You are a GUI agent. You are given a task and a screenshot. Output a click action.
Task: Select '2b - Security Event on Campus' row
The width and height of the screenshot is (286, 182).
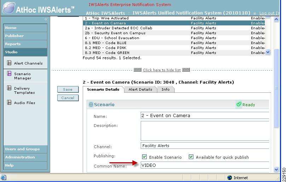[174, 33]
